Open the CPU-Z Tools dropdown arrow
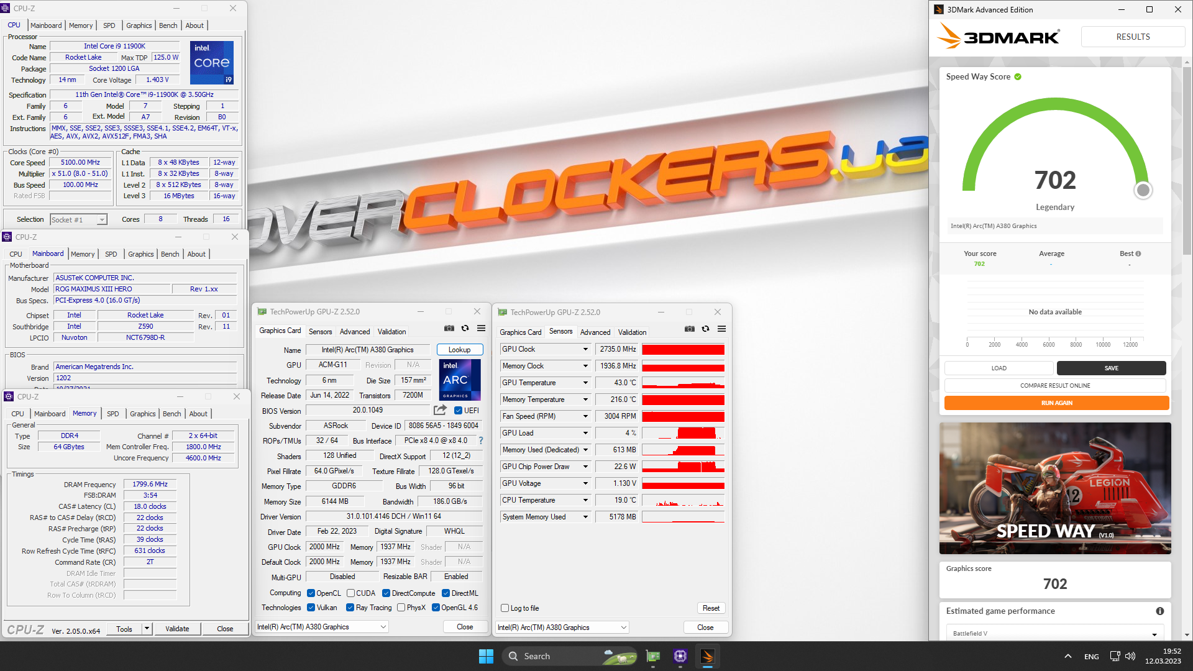This screenshot has height=671, width=1193. pyautogui.click(x=147, y=629)
